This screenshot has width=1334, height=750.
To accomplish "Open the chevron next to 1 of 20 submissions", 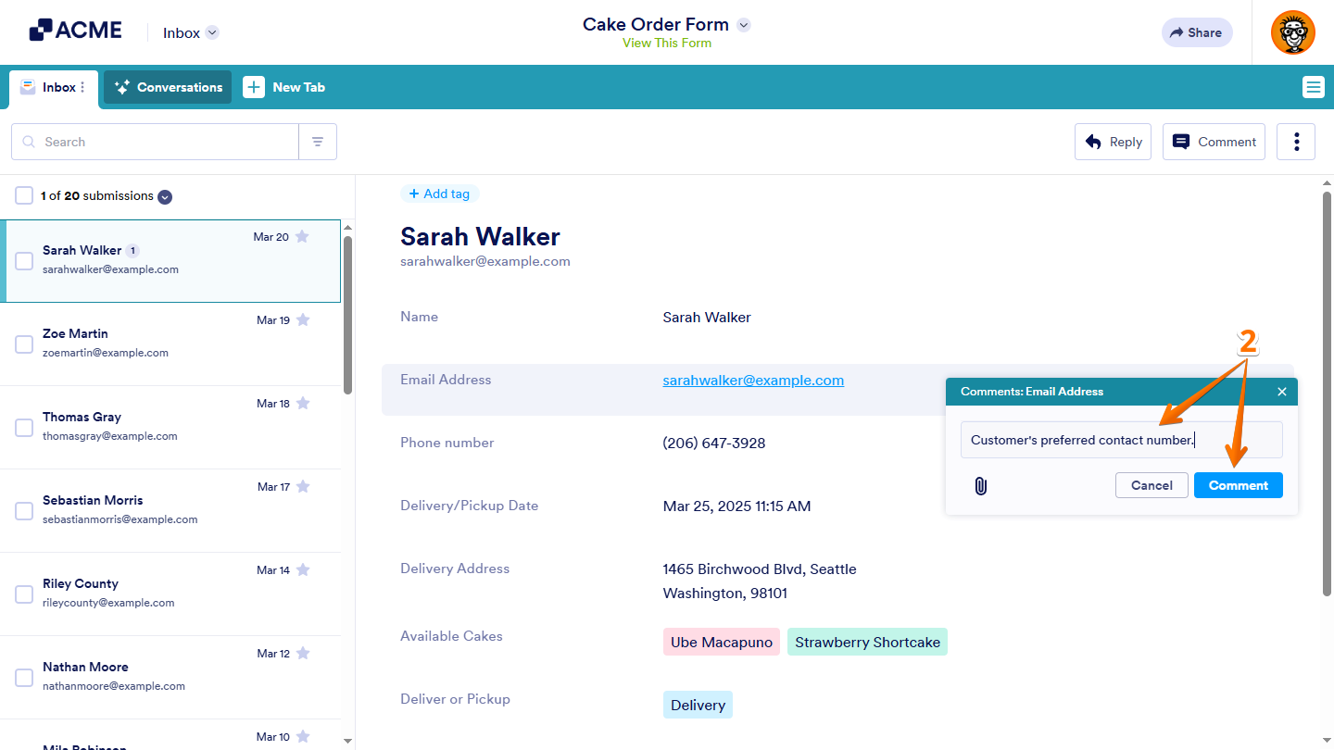I will (165, 196).
